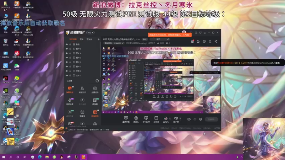Viewport: 285px width, 160px height.
Task: Open the Windows Start menu
Action: coord(3,157)
